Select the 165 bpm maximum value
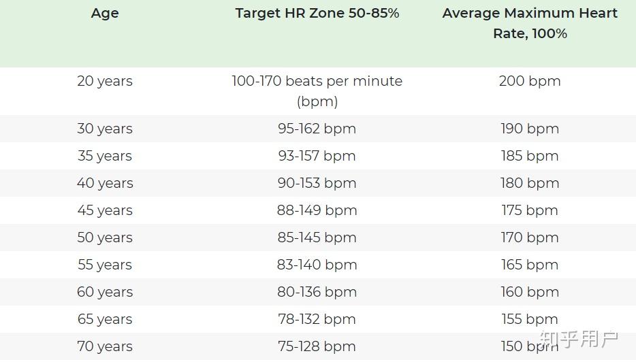The width and height of the screenshot is (636, 362). [x=530, y=265]
